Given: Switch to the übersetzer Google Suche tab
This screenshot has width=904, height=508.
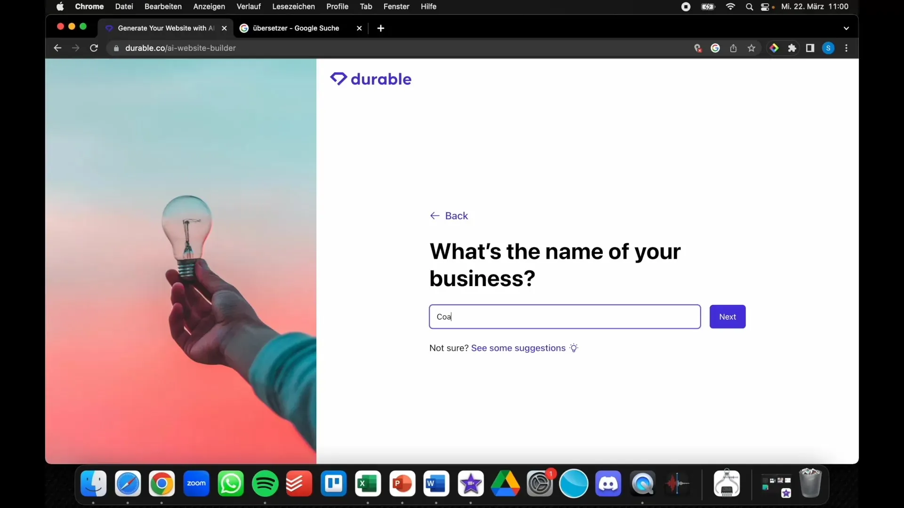Looking at the screenshot, I should click(x=296, y=28).
